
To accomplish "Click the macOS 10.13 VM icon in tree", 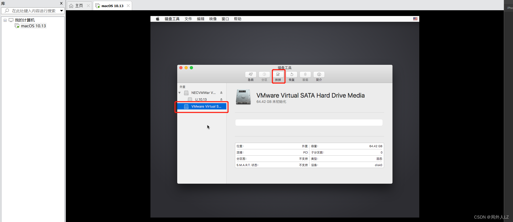I will [x=17, y=26].
